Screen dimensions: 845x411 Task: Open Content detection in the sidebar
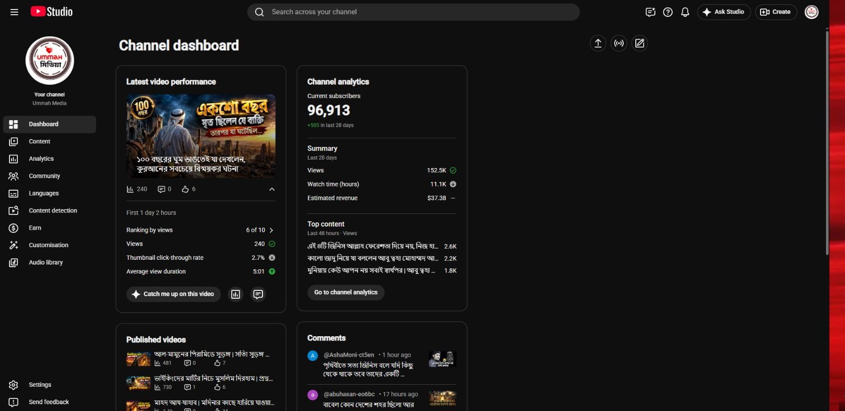[x=50, y=211]
